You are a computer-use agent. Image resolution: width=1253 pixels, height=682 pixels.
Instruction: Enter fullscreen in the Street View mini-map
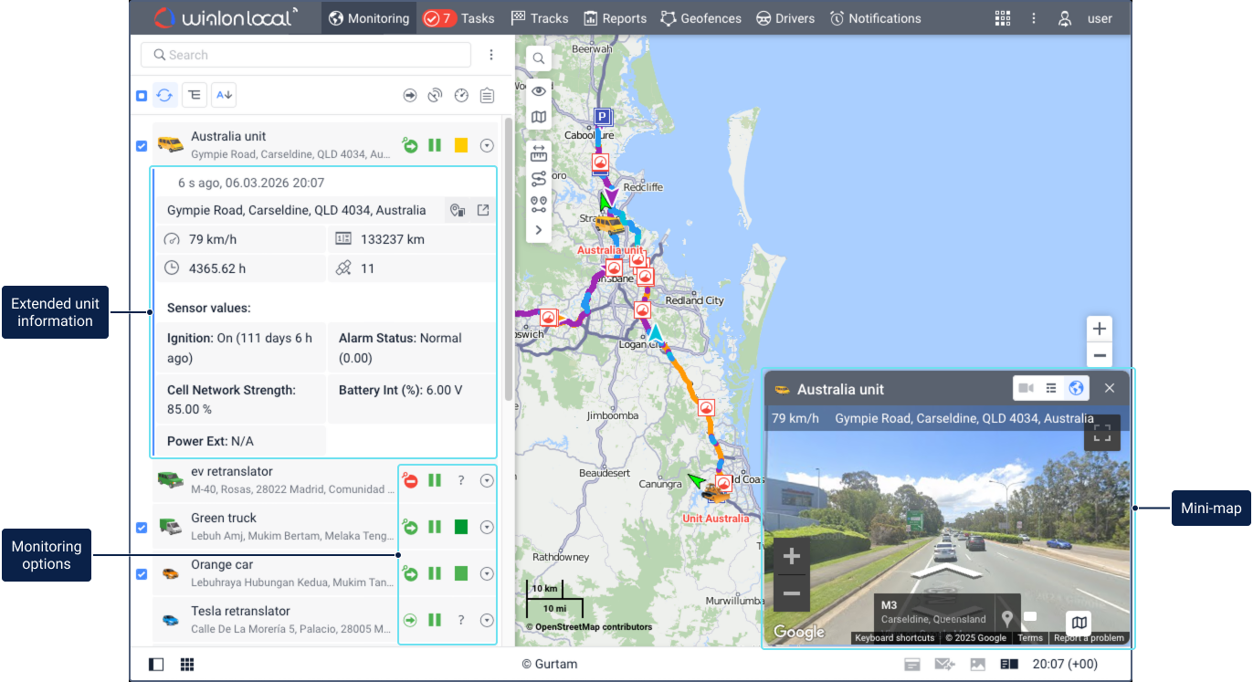[1101, 434]
